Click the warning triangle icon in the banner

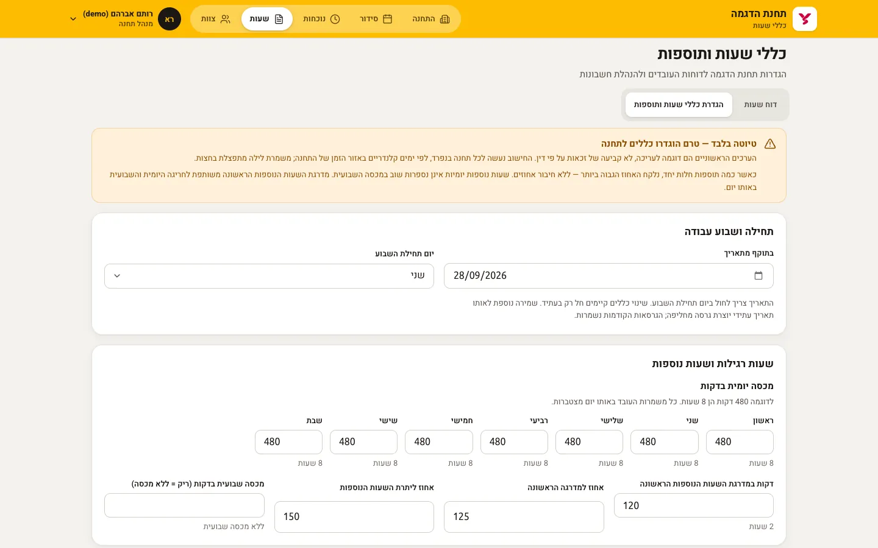pos(770,144)
